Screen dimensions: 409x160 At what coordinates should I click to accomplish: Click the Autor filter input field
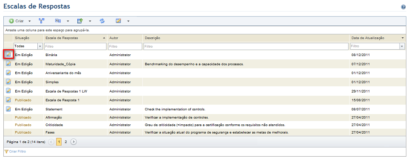pos(125,46)
